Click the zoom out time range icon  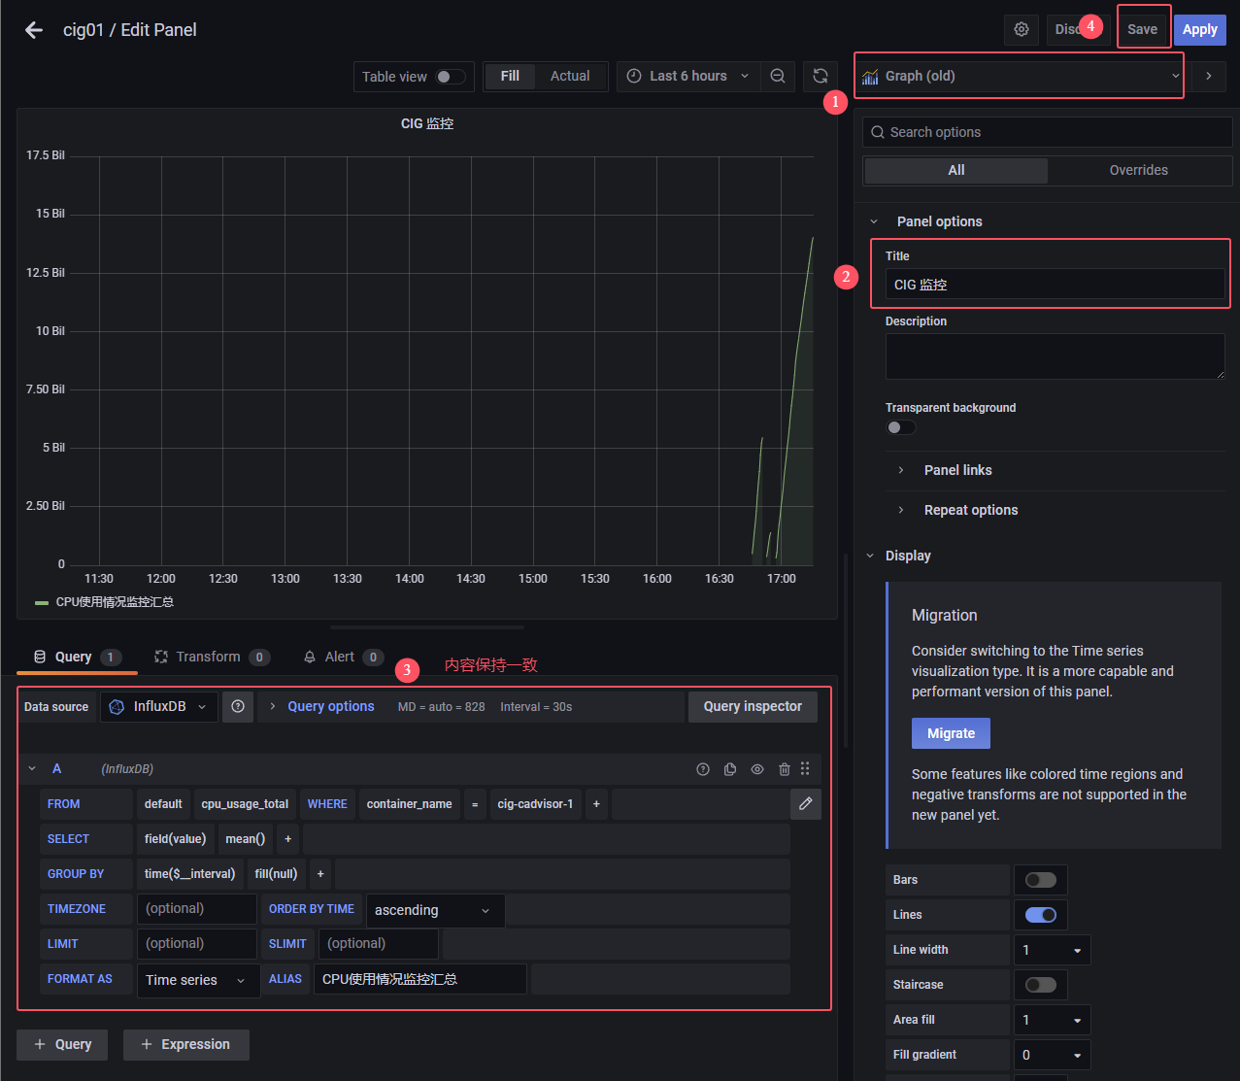click(778, 76)
